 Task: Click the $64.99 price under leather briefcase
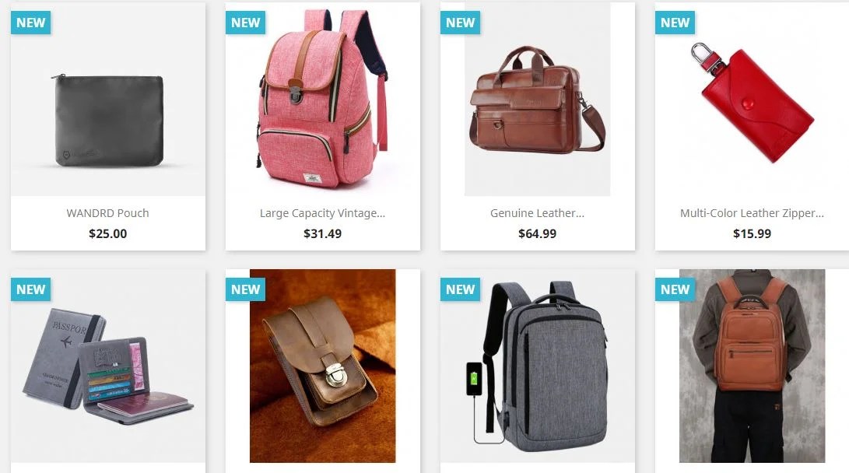537,234
